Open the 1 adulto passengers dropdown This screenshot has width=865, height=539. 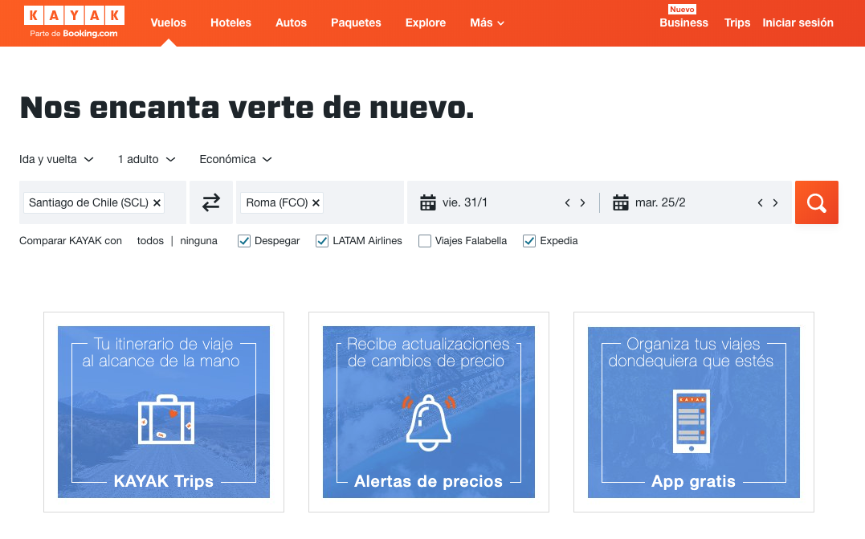(145, 159)
